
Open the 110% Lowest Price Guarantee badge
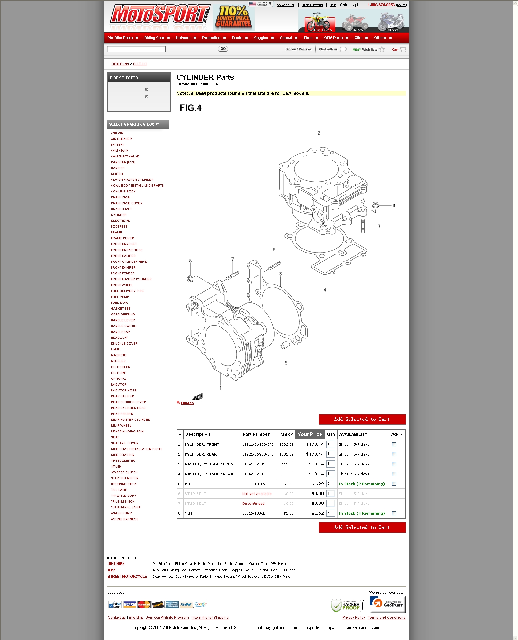[234, 17]
